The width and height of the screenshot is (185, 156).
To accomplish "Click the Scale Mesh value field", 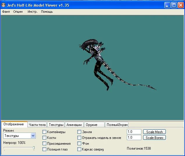I will (x=134, y=132).
